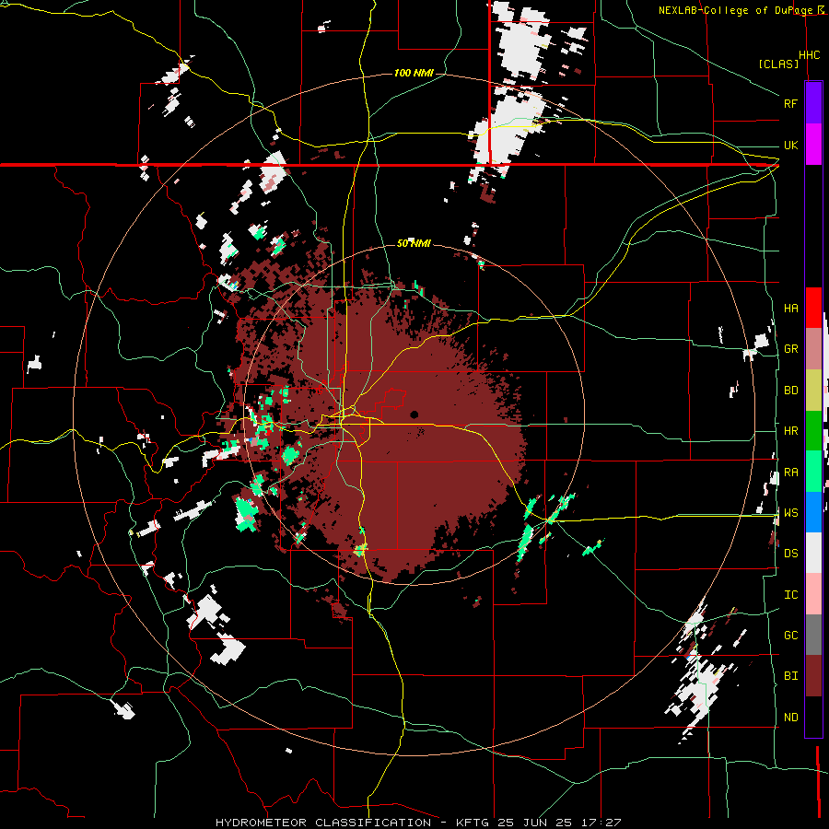Click the red HA legend color swatch

(x=813, y=308)
